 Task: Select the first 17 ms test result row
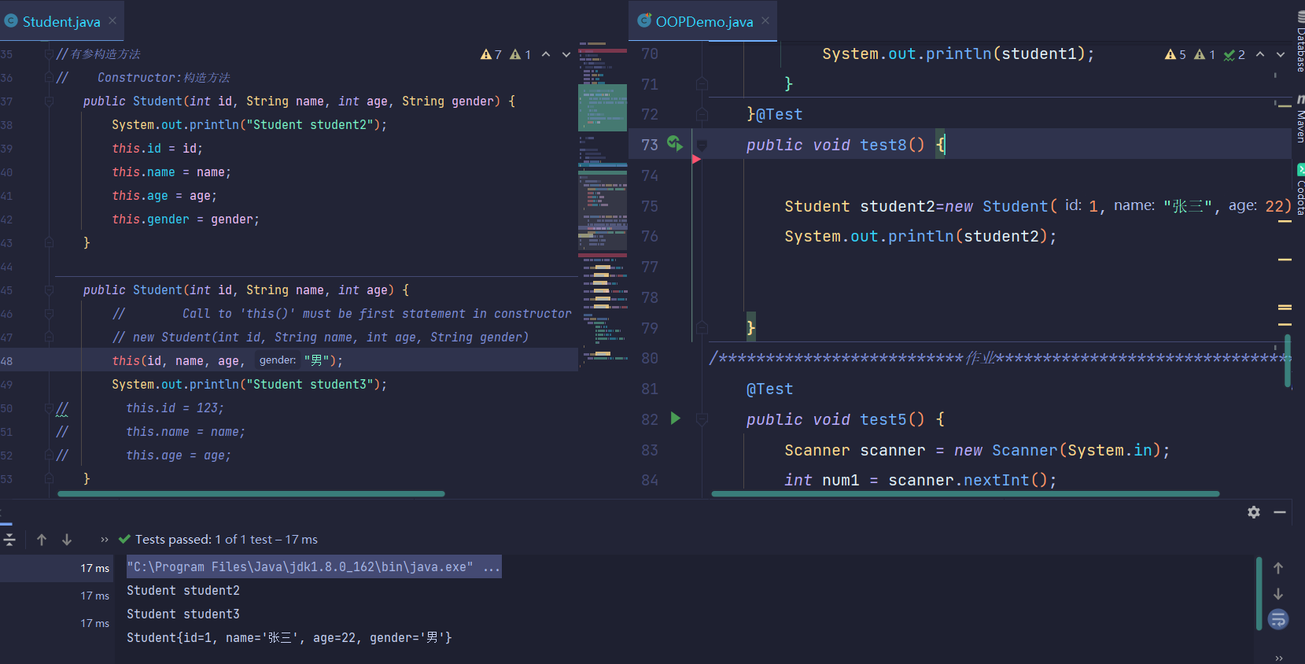pos(56,568)
